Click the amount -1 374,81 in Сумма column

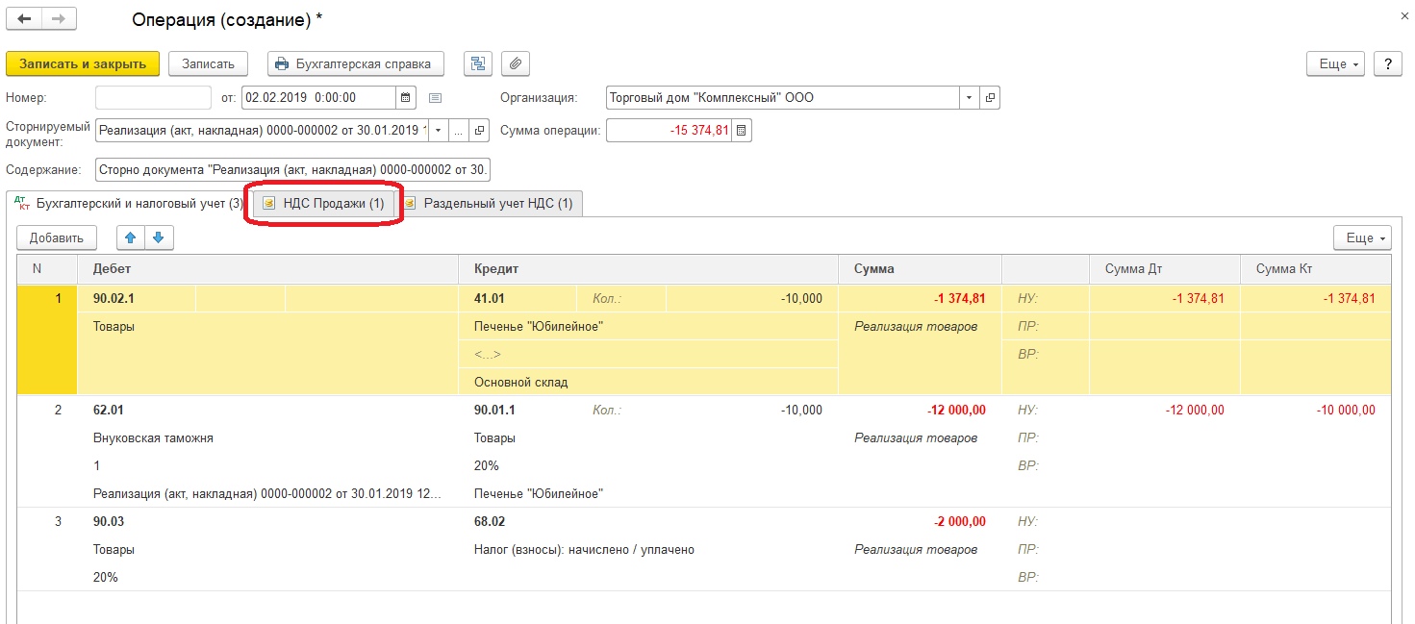coord(960,299)
